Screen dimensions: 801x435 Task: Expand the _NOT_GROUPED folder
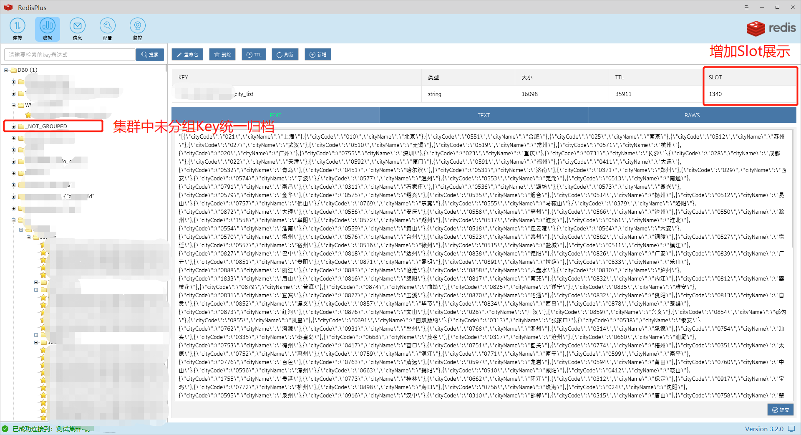point(14,126)
